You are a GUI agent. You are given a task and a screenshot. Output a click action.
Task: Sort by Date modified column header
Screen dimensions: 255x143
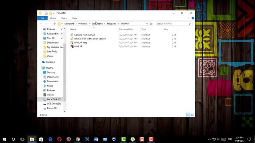click(x=126, y=29)
